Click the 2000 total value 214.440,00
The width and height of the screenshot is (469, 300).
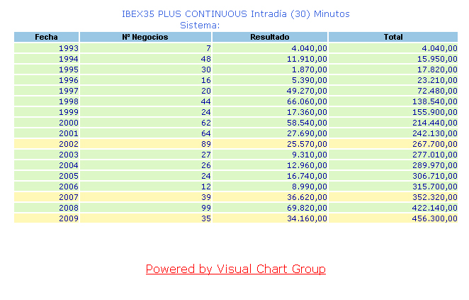(x=432, y=123)
